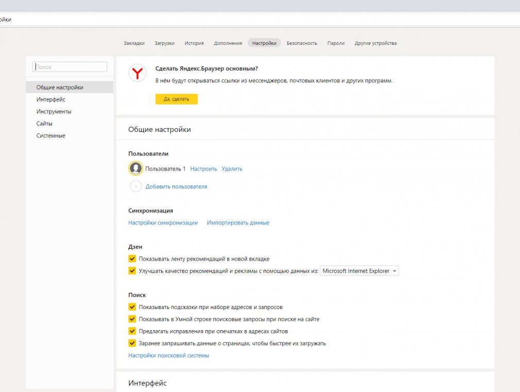This screenshot has width=520, height=392.
Task: Click the Добавить пользователя link
Action: [x=177, y=186]
